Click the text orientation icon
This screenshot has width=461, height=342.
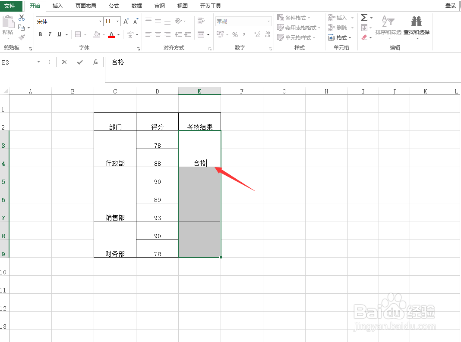pyautogui.click(x=178, y=21)
